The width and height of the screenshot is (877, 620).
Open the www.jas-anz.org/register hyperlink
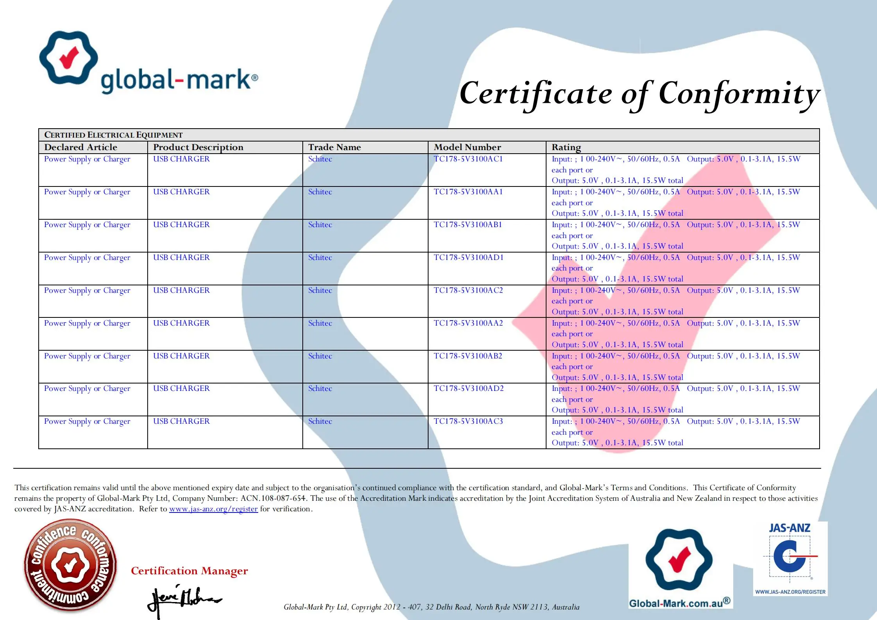pyautogui.click(x=213, y=509)
